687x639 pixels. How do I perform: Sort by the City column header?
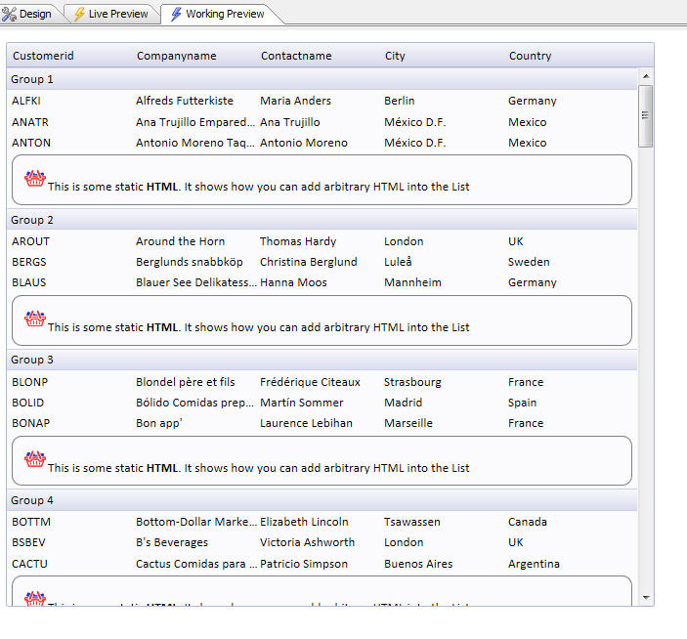click(x=395, y=56)
